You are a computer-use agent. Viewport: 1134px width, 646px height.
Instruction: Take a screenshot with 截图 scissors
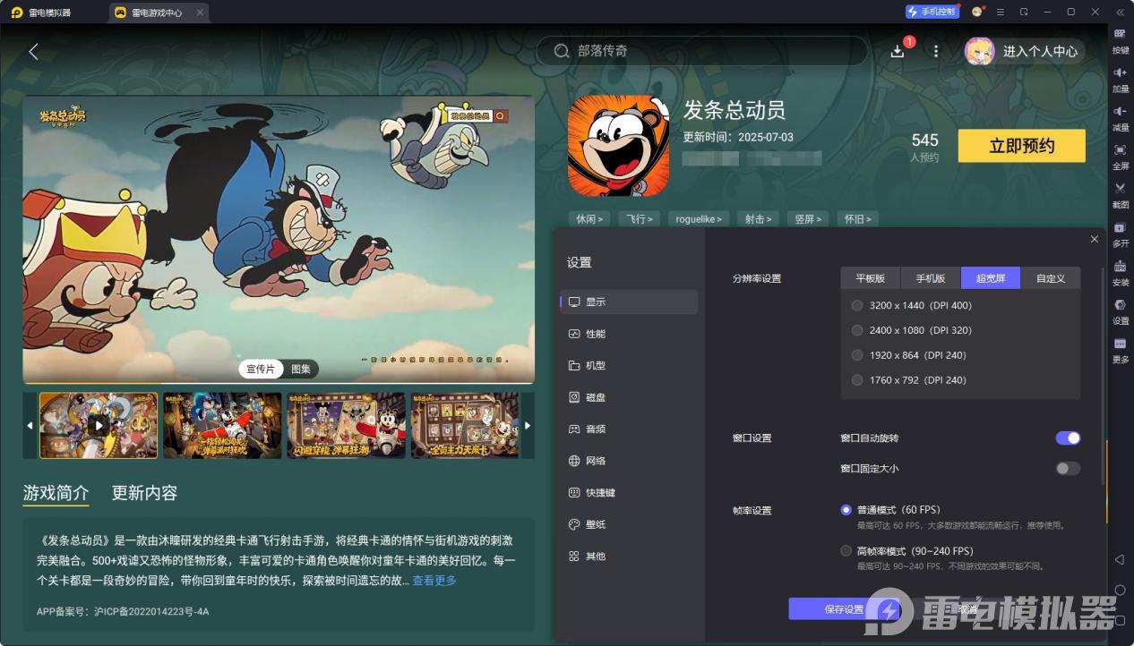(x=1120, y=194)
